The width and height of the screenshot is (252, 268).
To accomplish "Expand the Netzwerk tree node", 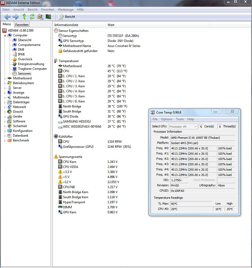I will click(5, 107).
